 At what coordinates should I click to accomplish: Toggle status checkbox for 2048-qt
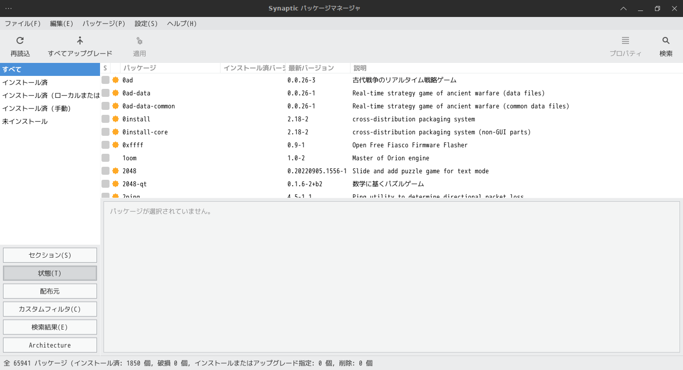(105, 184)
